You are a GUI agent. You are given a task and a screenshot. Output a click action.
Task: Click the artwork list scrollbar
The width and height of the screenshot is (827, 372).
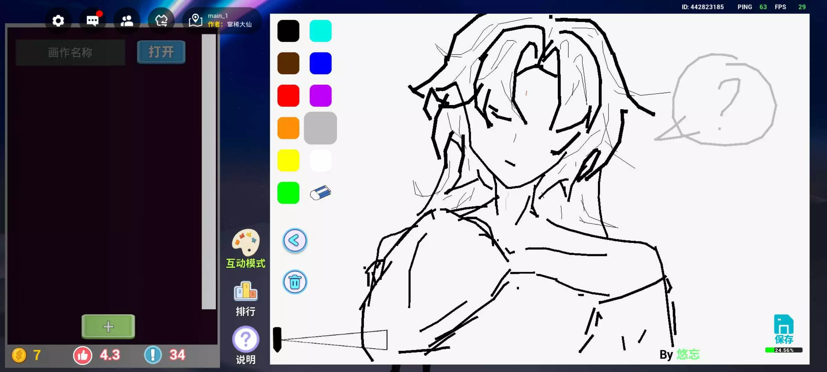208,172
